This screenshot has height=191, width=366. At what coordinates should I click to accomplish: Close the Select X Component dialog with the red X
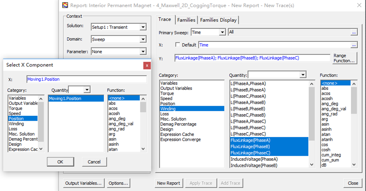(147, 66)
